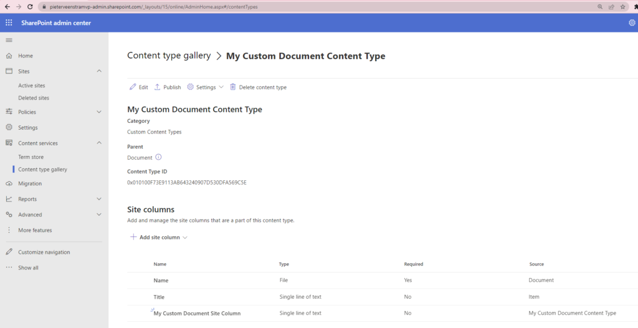Click Delete content type button

(x=258, y=87)
